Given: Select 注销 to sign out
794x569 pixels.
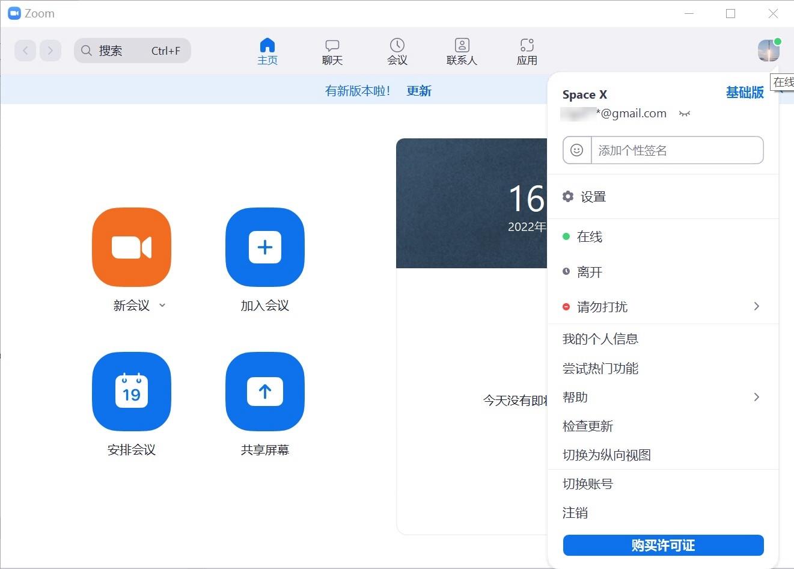Looking at the screenshot, I should [x=575, y=513].
